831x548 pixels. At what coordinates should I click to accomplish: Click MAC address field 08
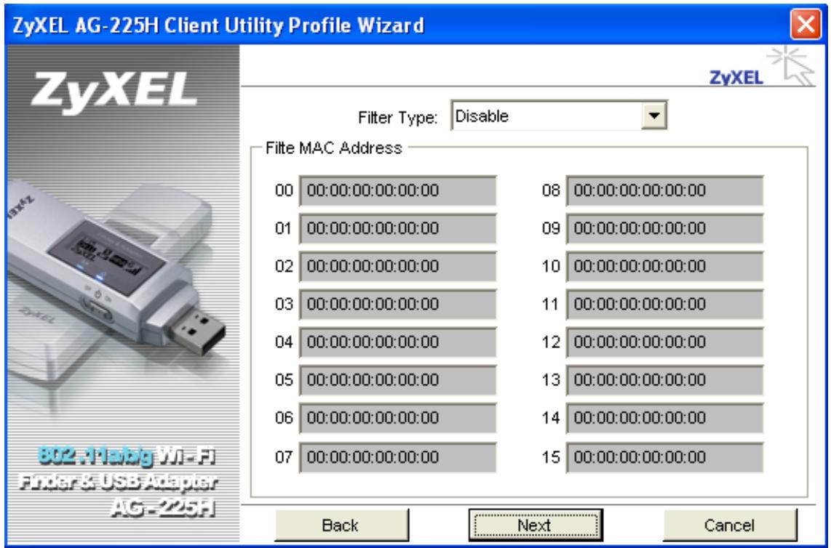(665, 190)
